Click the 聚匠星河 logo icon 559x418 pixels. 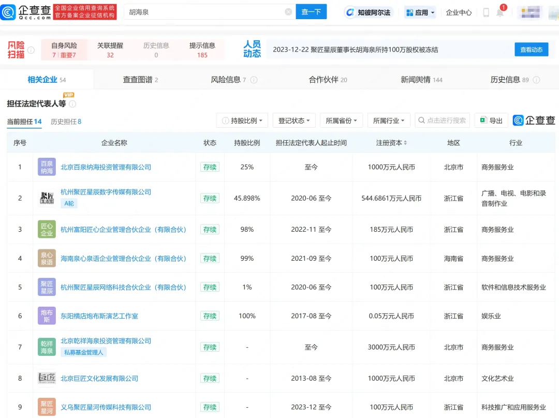tap(47, 407)
